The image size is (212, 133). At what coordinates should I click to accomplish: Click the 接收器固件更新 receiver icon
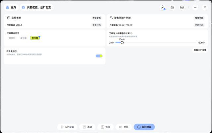point(111,18)
